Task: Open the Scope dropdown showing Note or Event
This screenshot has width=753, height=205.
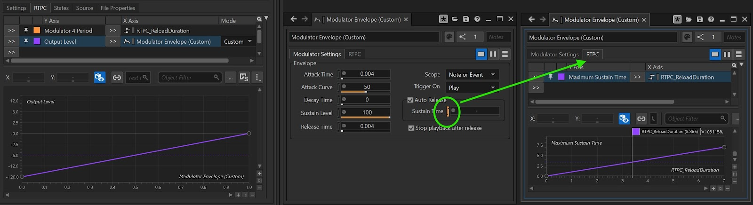Action: tap(472, 75)
